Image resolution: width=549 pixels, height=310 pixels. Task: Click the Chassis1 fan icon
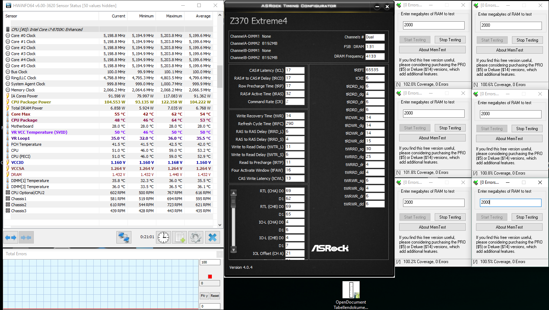[x=8, y=199]
